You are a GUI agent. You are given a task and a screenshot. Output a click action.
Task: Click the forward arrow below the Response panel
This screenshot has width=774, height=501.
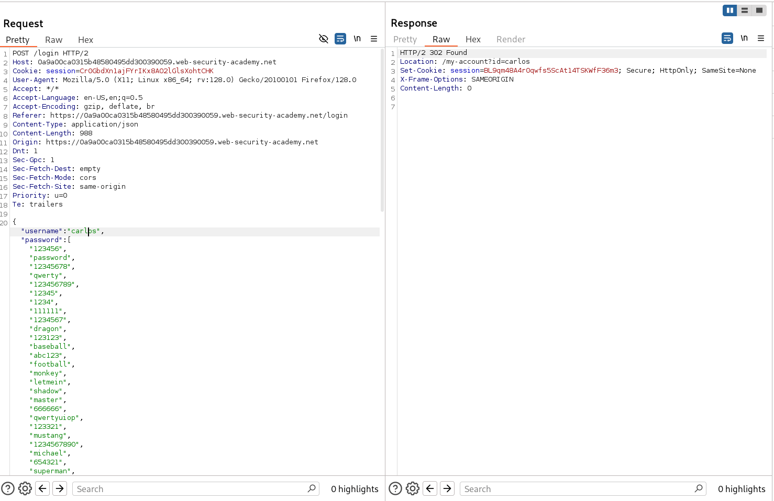(x=447, y=488)
